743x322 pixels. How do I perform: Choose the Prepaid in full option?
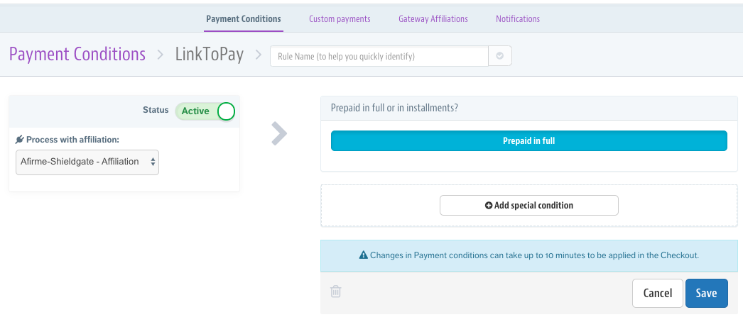528,141
